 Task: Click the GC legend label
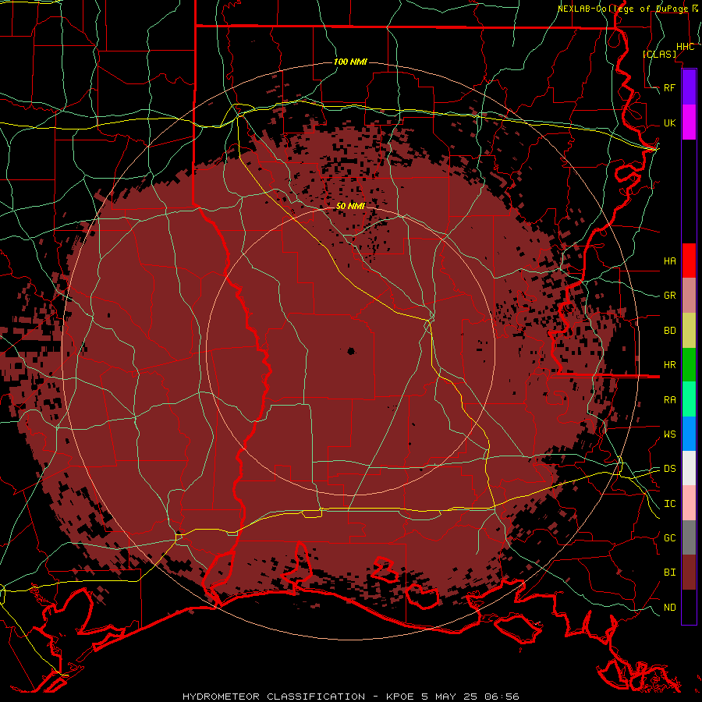coord(670,538)
